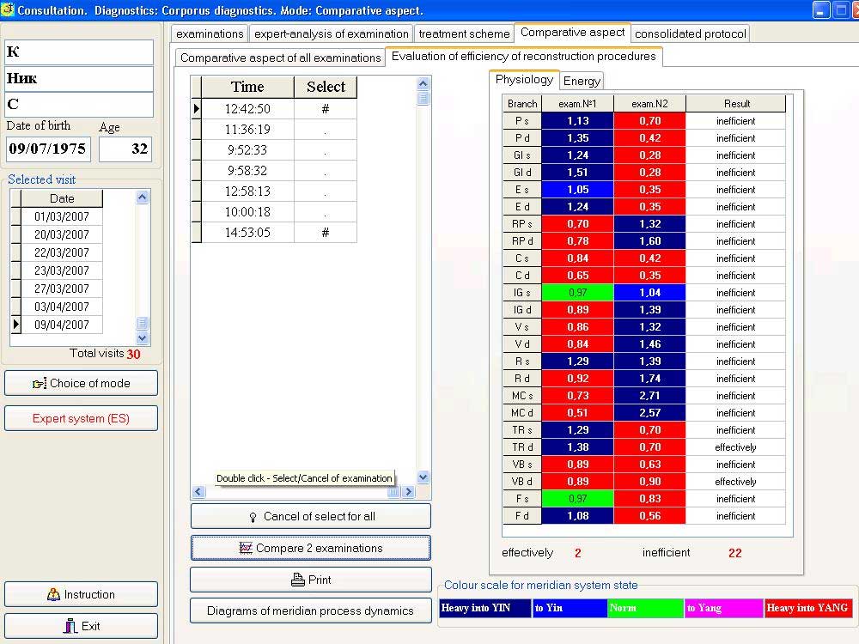Select Evaluation of efficiency of reconstruction procedures
The width and height of the screenshot is (859, 644).
pos(524,57)
